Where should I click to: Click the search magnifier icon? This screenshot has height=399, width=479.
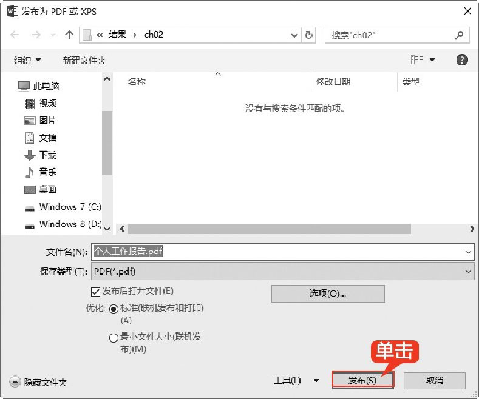point(459,35)
